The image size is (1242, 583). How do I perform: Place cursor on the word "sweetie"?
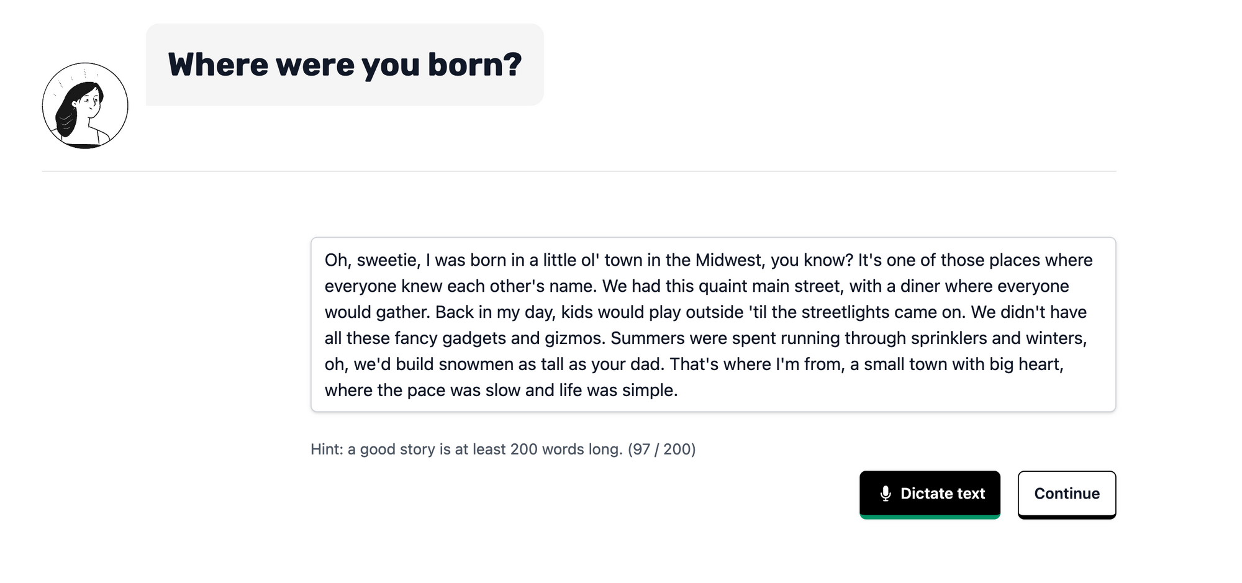click(389, 260)
